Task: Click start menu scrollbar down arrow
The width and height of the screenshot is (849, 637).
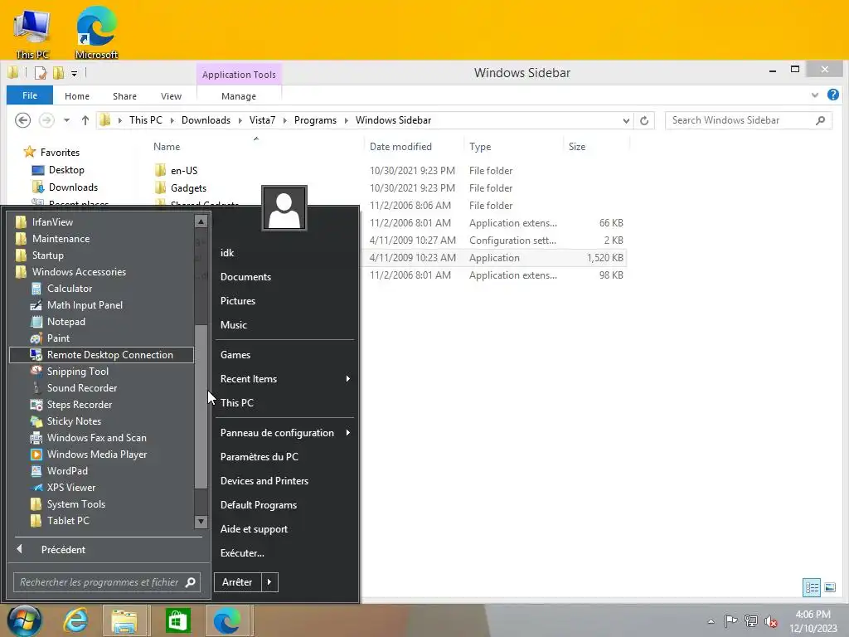Action: 201,522
